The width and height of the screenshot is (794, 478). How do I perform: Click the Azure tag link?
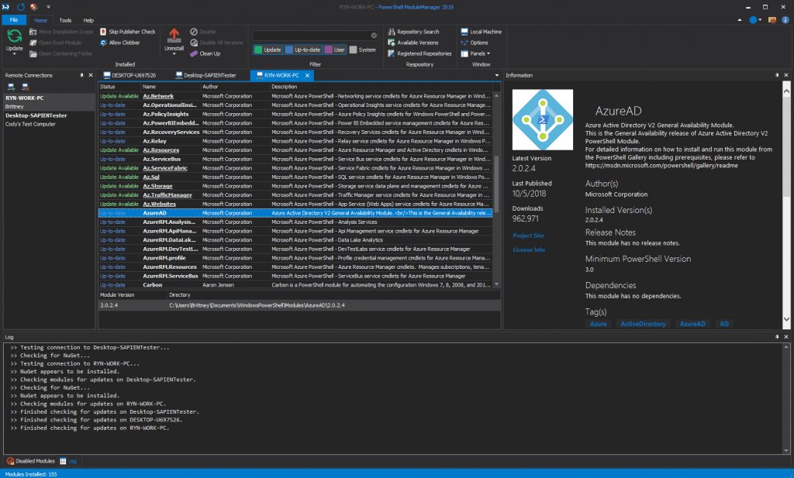coord(598,324)
